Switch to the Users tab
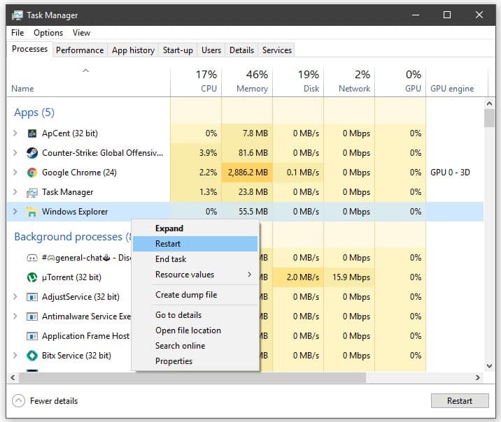Image resolution: width=501 pixels, height=422 pixels. 211,50
